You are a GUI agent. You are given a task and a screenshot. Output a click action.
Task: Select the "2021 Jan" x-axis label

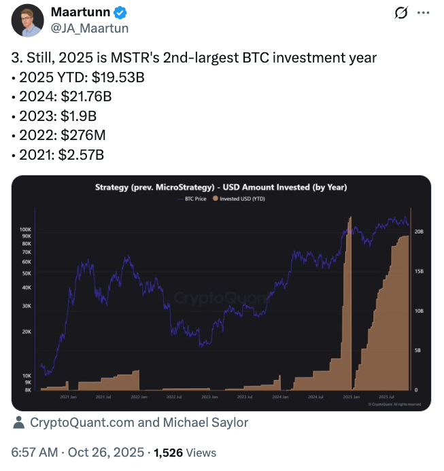(x=67, y=396)
